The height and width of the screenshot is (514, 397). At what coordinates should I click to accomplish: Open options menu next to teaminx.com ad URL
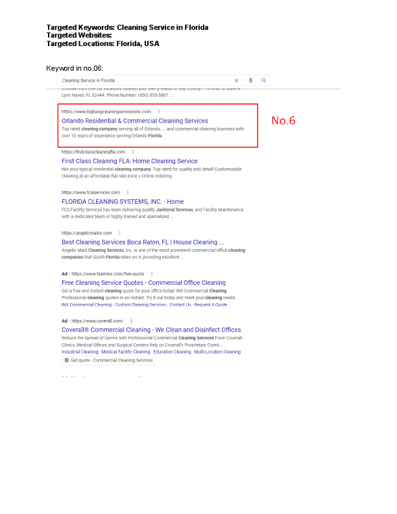click(152, 274)
